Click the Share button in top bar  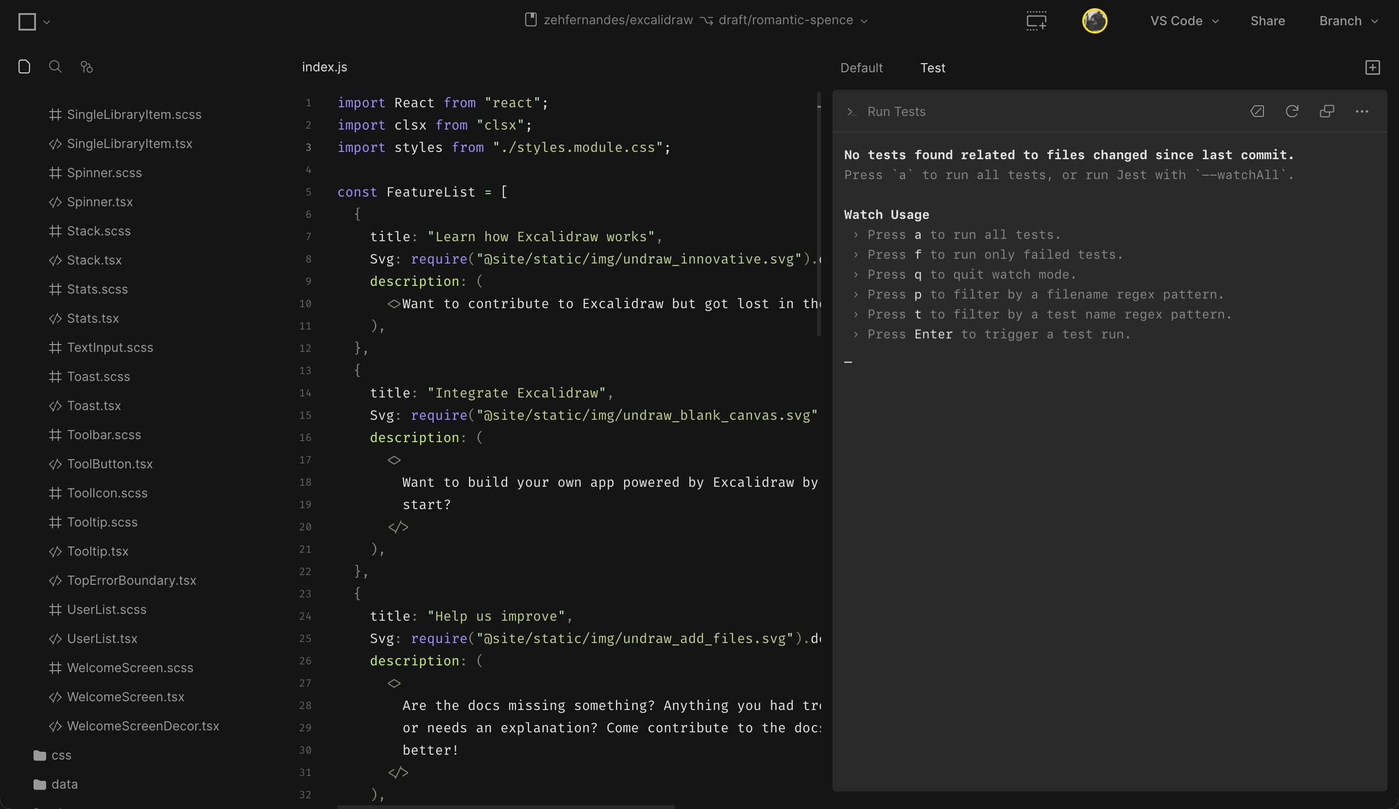click(x=1268, y=20)
